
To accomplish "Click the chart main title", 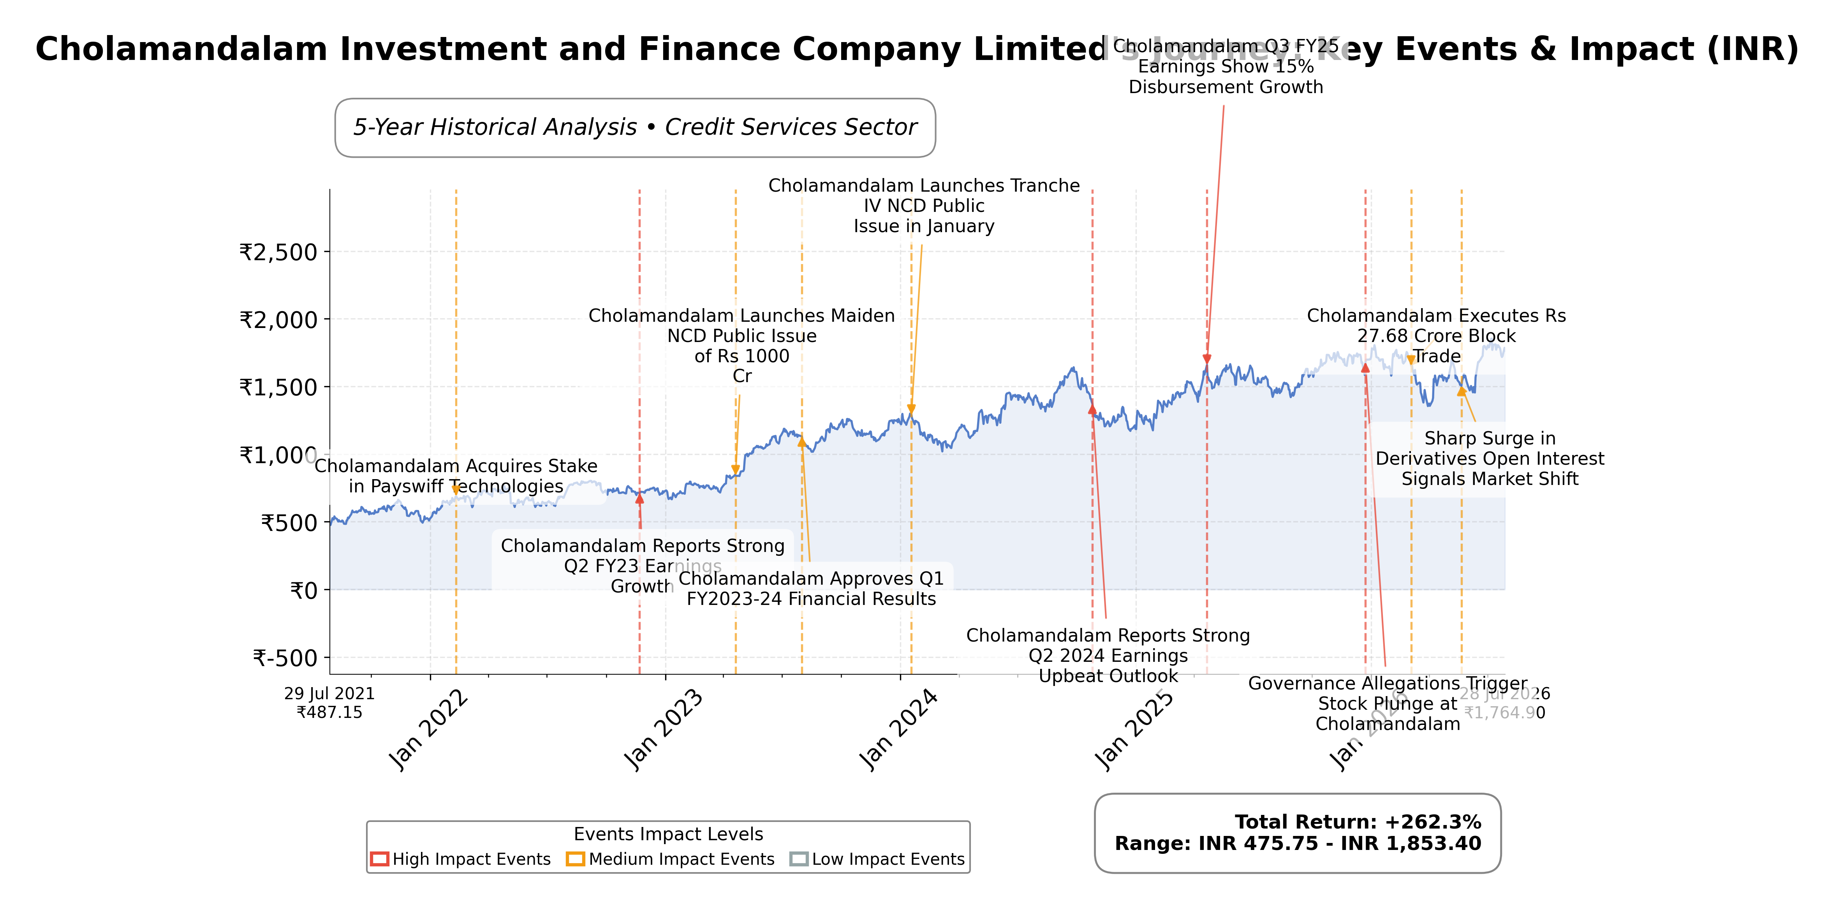I will (x=918, y=49).
